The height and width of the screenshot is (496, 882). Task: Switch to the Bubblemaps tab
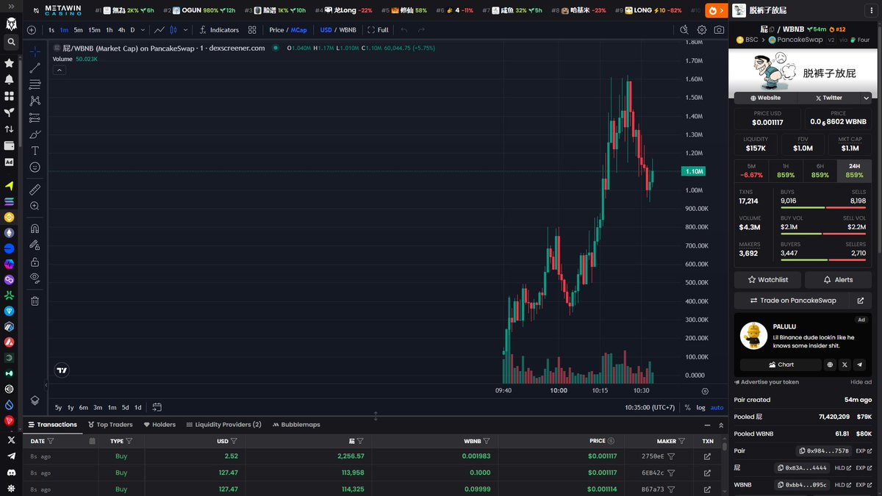pos(295,425)
